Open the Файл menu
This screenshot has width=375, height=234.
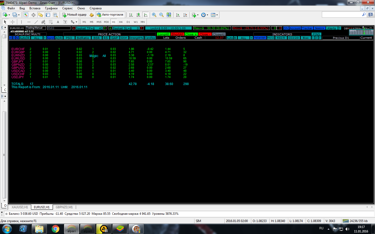[11, 8]
